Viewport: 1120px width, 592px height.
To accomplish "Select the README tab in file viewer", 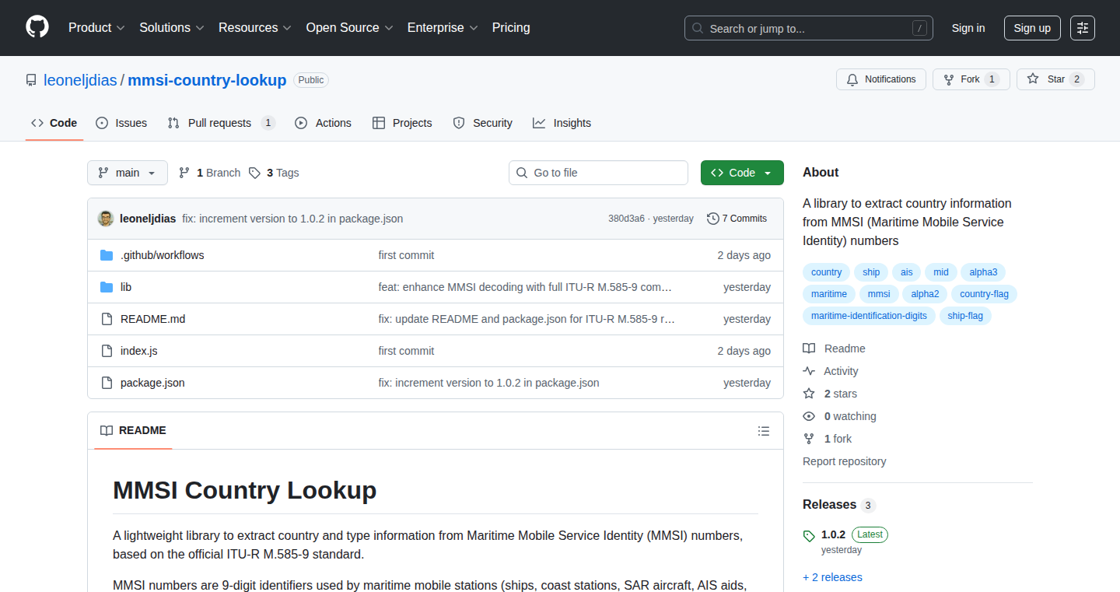I will pyautogui.click(x=133, y=430).
